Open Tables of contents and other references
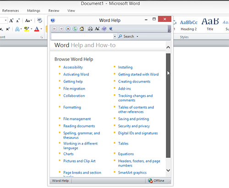Viewport: 229px width, 188px height. 136,110
